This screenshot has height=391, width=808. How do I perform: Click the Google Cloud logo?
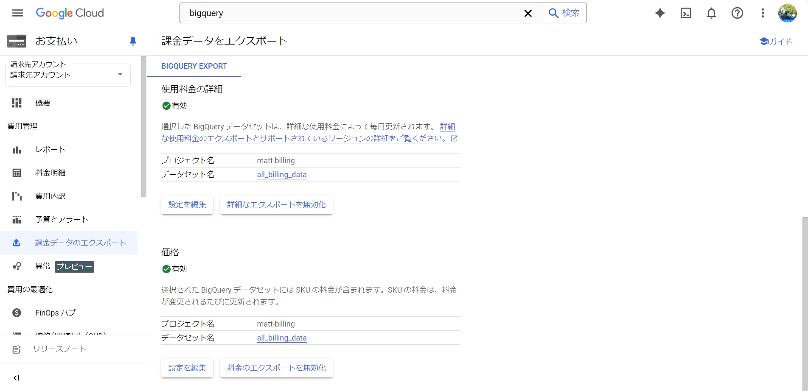click(x=70, y=13)
